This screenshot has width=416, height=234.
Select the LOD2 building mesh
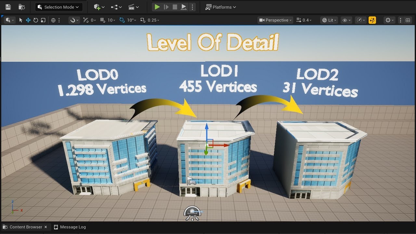[x=320, y=159]
